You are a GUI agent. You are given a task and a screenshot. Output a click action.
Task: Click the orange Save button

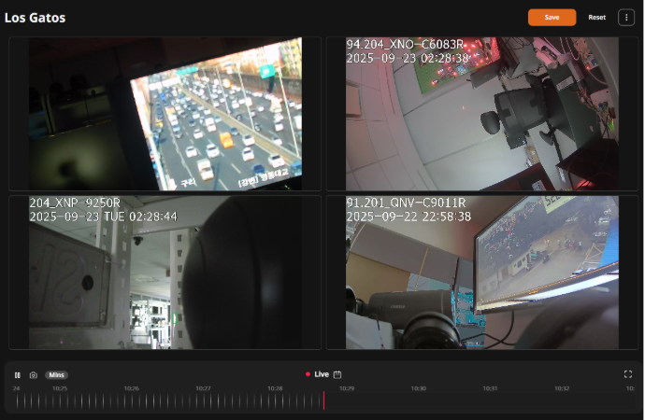552,17
